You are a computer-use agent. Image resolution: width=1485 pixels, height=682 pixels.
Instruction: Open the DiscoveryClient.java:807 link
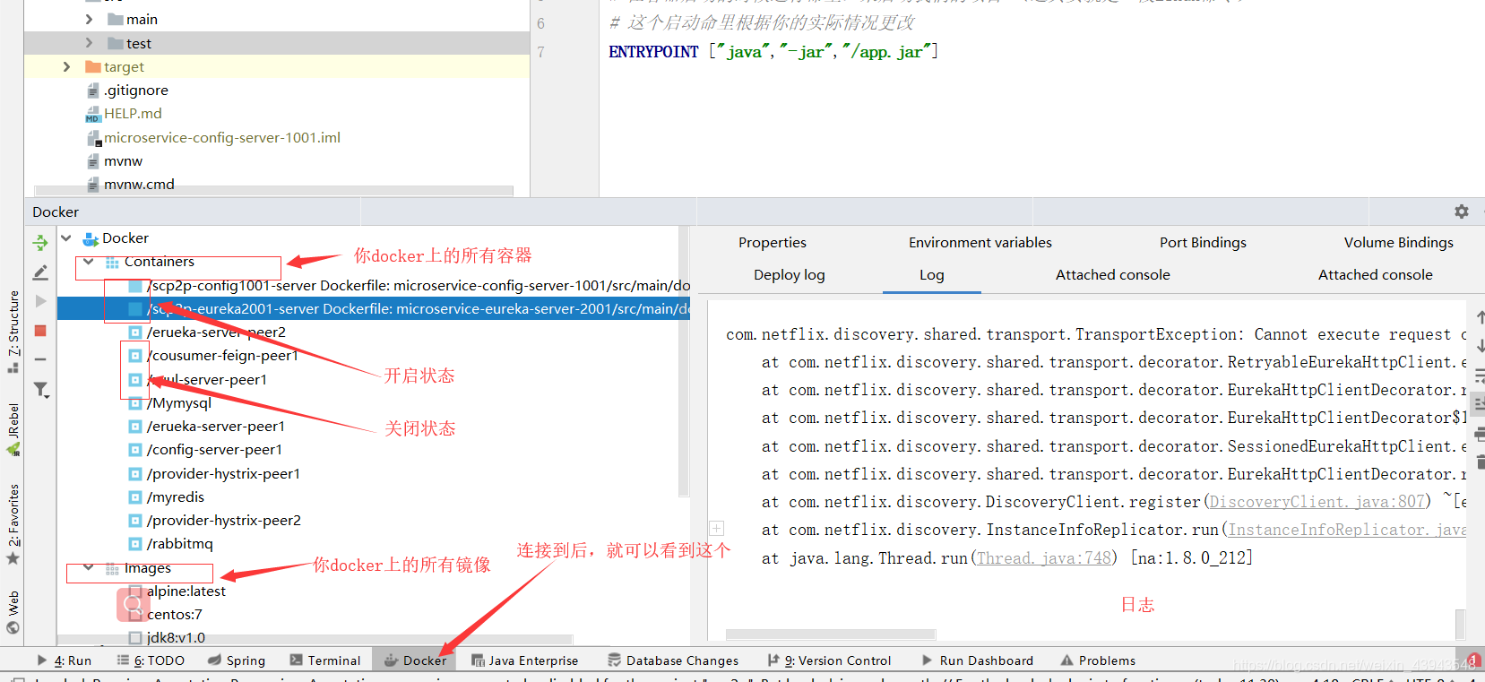(1317, 502)
